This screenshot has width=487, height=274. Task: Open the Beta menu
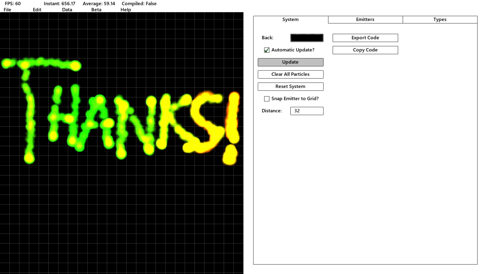pyautogui.click(x=96, y=9)
